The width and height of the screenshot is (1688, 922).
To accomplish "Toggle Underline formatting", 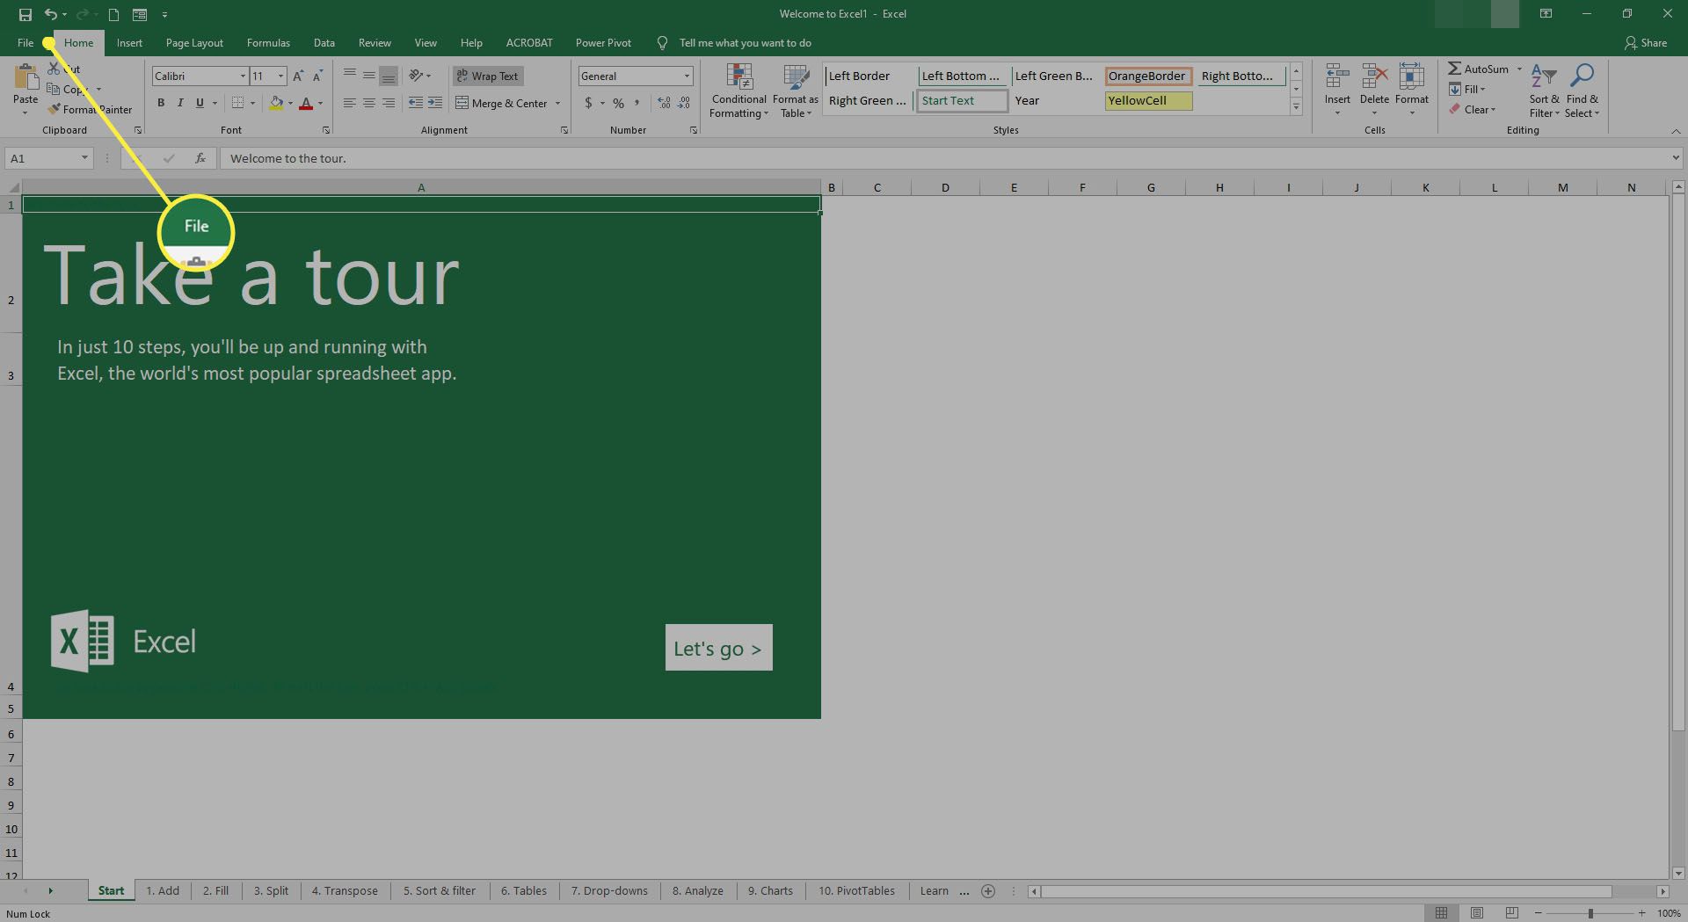I will (x=200, y=103).
